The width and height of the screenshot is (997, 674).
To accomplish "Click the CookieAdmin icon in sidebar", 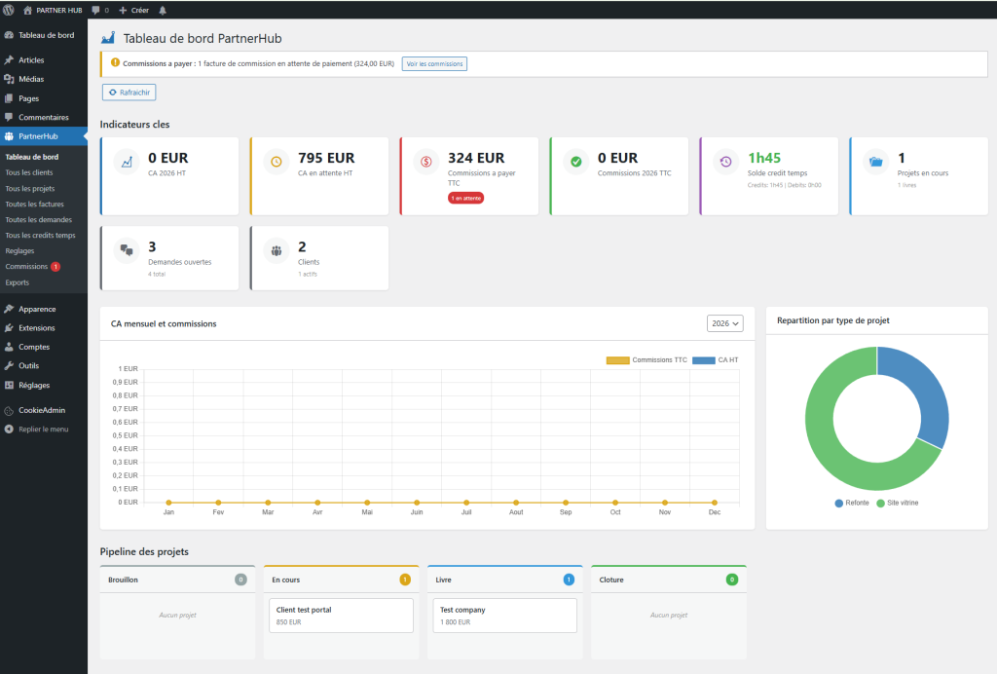I will point(9,411).
